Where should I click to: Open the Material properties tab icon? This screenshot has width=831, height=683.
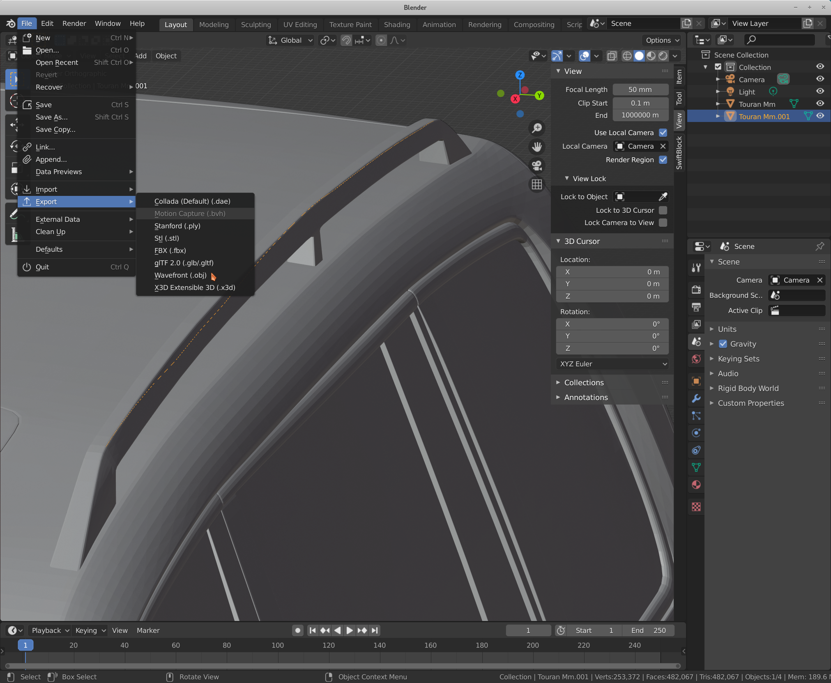click(x=696, y=485)
